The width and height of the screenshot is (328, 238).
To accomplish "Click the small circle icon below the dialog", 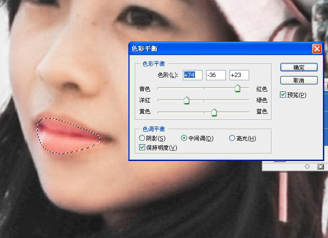I will coord(307,167).
